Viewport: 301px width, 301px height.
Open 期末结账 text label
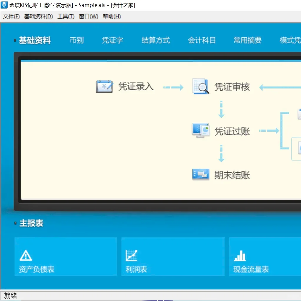232,175
